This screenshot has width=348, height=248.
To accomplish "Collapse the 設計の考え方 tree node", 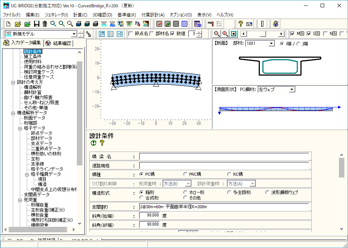I will click(13, 83).
